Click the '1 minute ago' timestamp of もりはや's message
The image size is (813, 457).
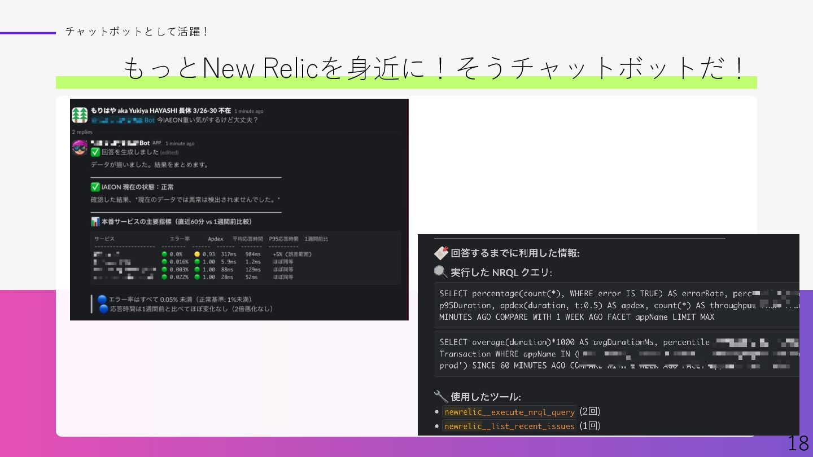coord(248,111)
